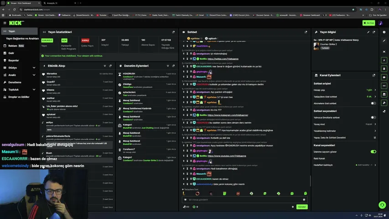Toggle the stream stats widget in right rail

pos(384,86)
